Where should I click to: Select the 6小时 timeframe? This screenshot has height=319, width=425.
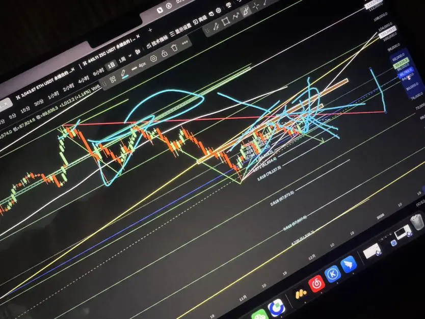pyautogui.click(x=98, y=72)
